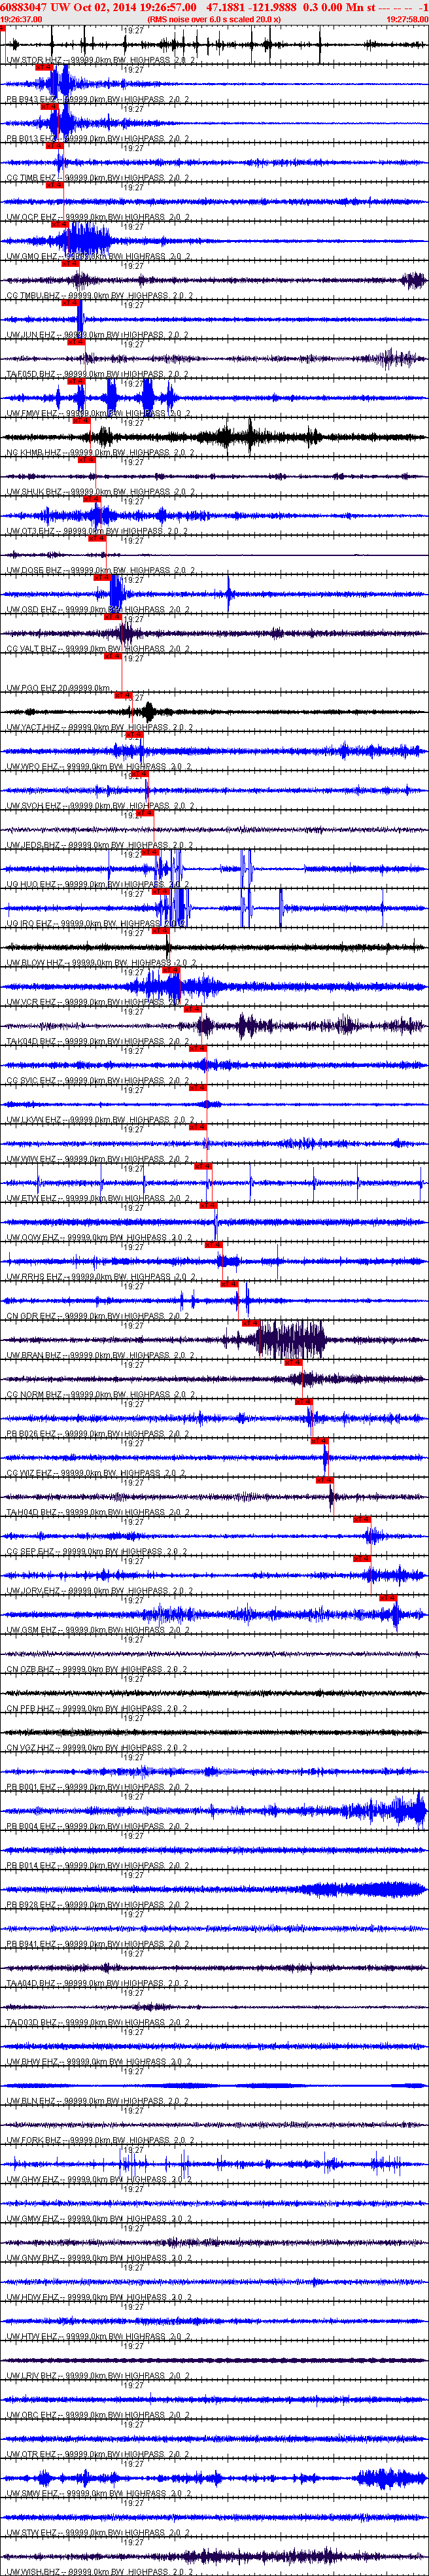This screenshot has width=429, height=2576.
Task: Select the 'CC TIMB EHZ' station label
Action: 32,178
